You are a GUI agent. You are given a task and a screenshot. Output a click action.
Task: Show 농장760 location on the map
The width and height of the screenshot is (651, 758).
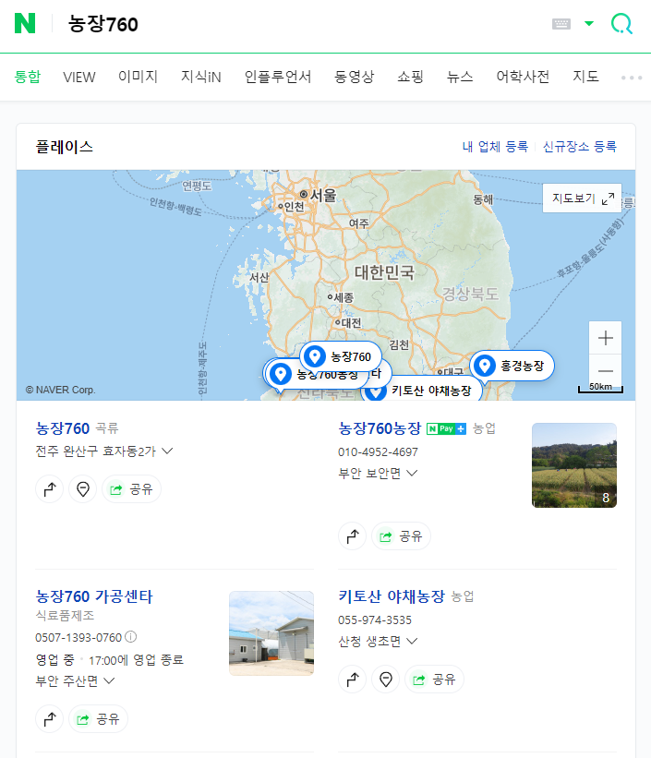(x=83, y=489)
